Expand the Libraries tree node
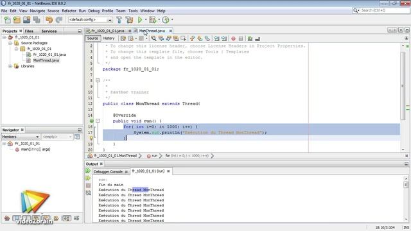411x231 pixels. [10, 66]
